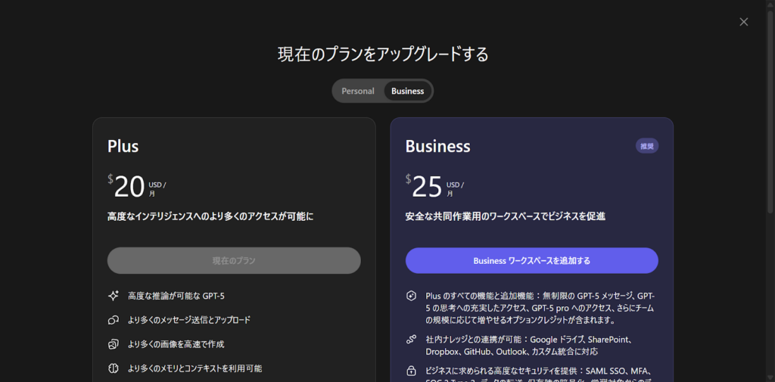This screenshot has width=775, height=382.
Task: Click the brain icon for メモリとコンテキスト
Action: (x=114, y=368)
